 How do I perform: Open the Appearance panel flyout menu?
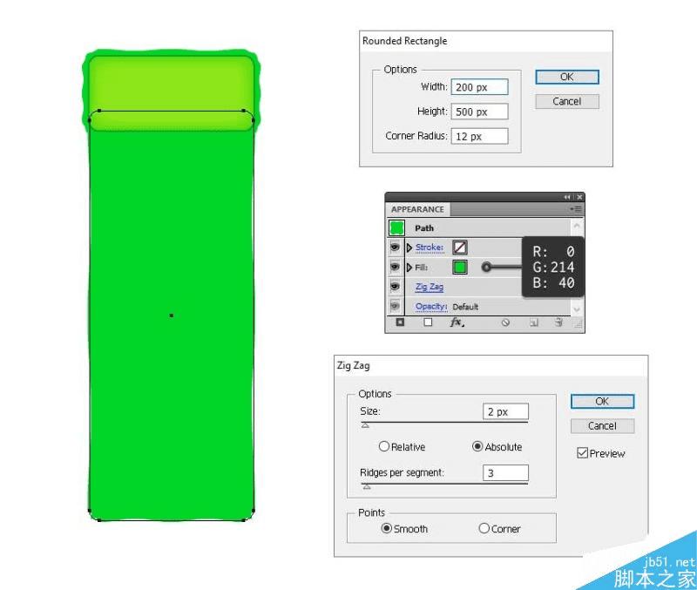(576, 209)
